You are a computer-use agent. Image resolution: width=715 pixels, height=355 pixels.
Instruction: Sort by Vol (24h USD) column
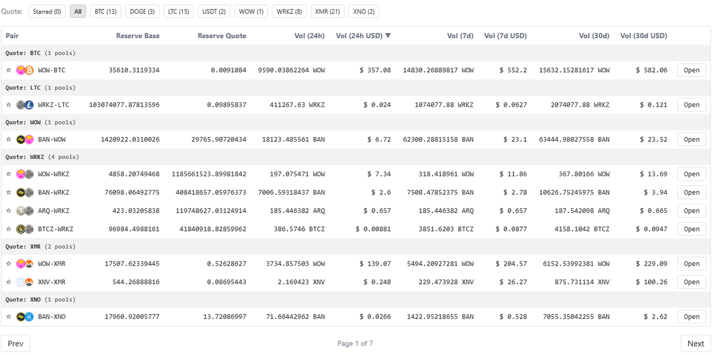coord(363,36)
